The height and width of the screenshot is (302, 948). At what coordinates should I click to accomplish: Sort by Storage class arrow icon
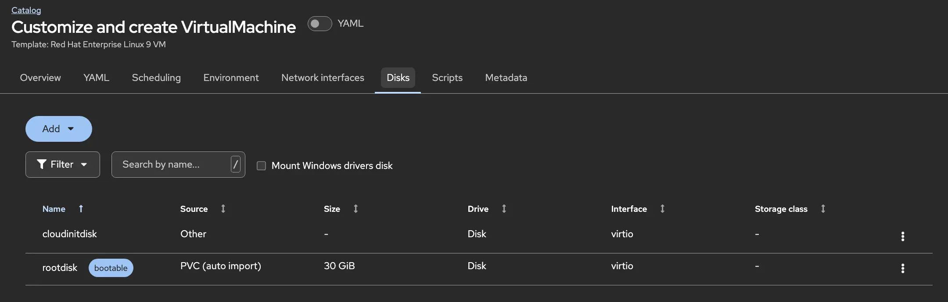tap(823, 209)
